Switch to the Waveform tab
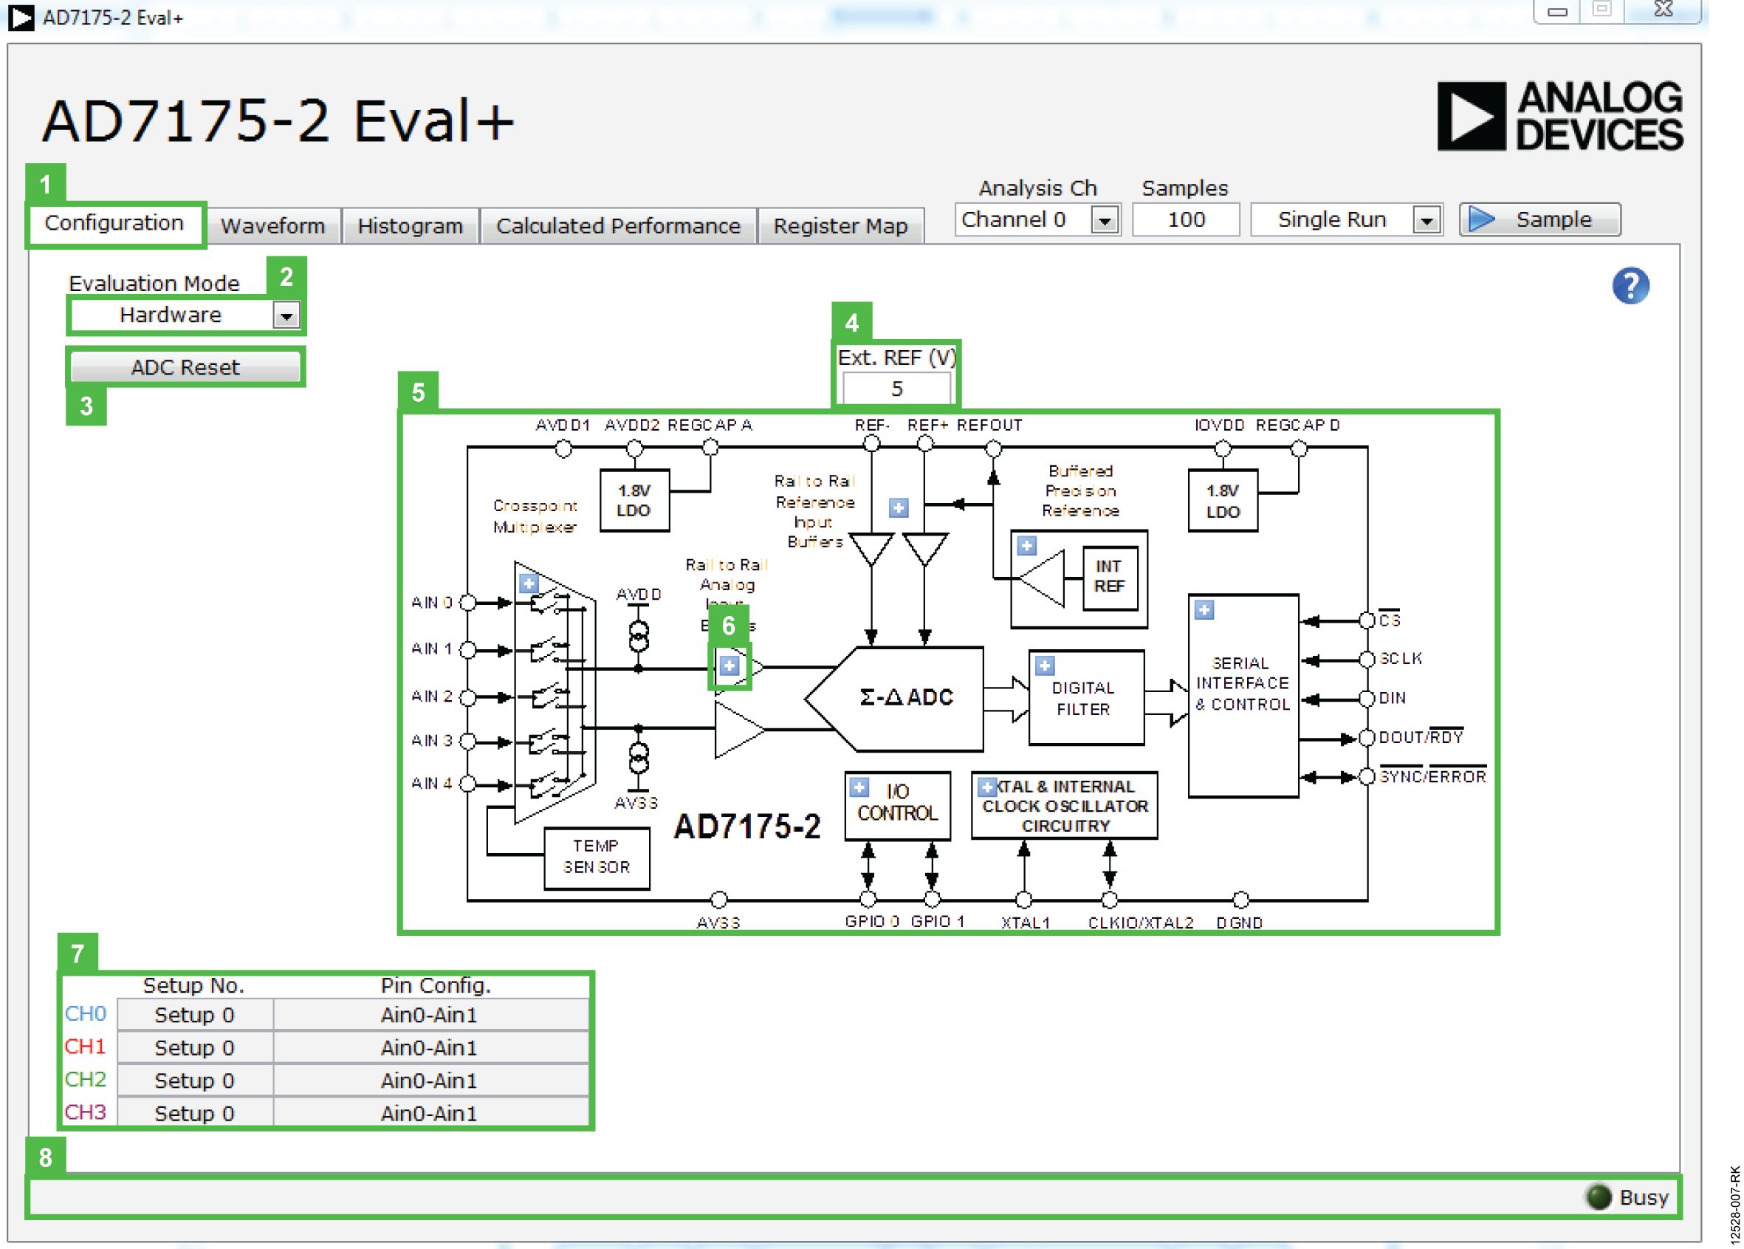Screen dimensions: 1744x1249 [273, 226]
